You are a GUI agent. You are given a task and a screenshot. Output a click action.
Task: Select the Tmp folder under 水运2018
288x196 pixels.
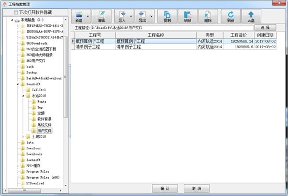pos(40,107)
